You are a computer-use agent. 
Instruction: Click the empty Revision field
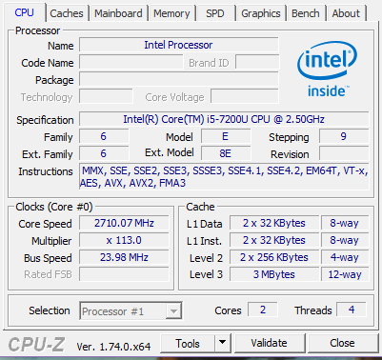344,153
